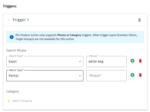This screenshot has height=112, width=150.
Task: Click the 'Triggers:' heading
Action: point(10,6)
